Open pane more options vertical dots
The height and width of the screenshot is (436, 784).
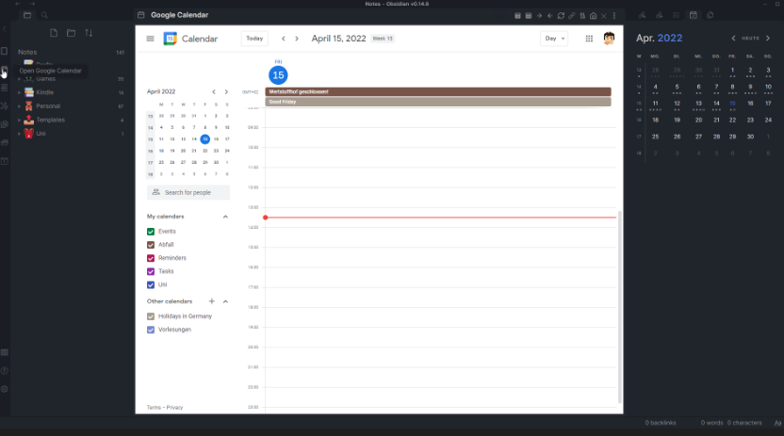[614, 15]
